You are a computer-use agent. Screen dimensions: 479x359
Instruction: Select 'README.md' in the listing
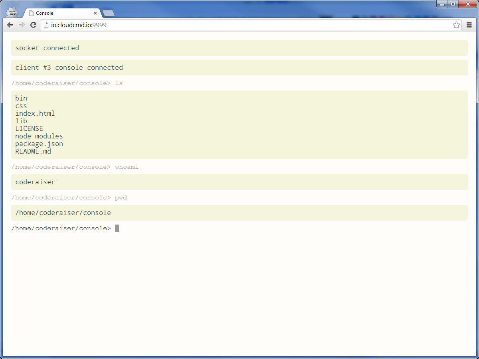33,151
